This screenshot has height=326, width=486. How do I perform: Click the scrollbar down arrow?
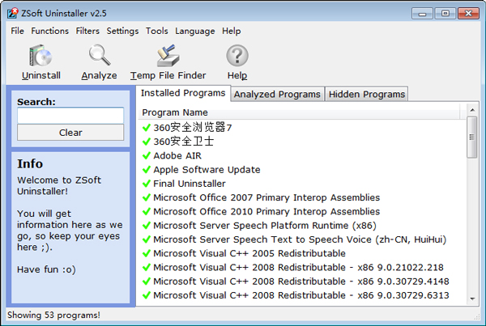pyautogui.click(x=472, y=298)
